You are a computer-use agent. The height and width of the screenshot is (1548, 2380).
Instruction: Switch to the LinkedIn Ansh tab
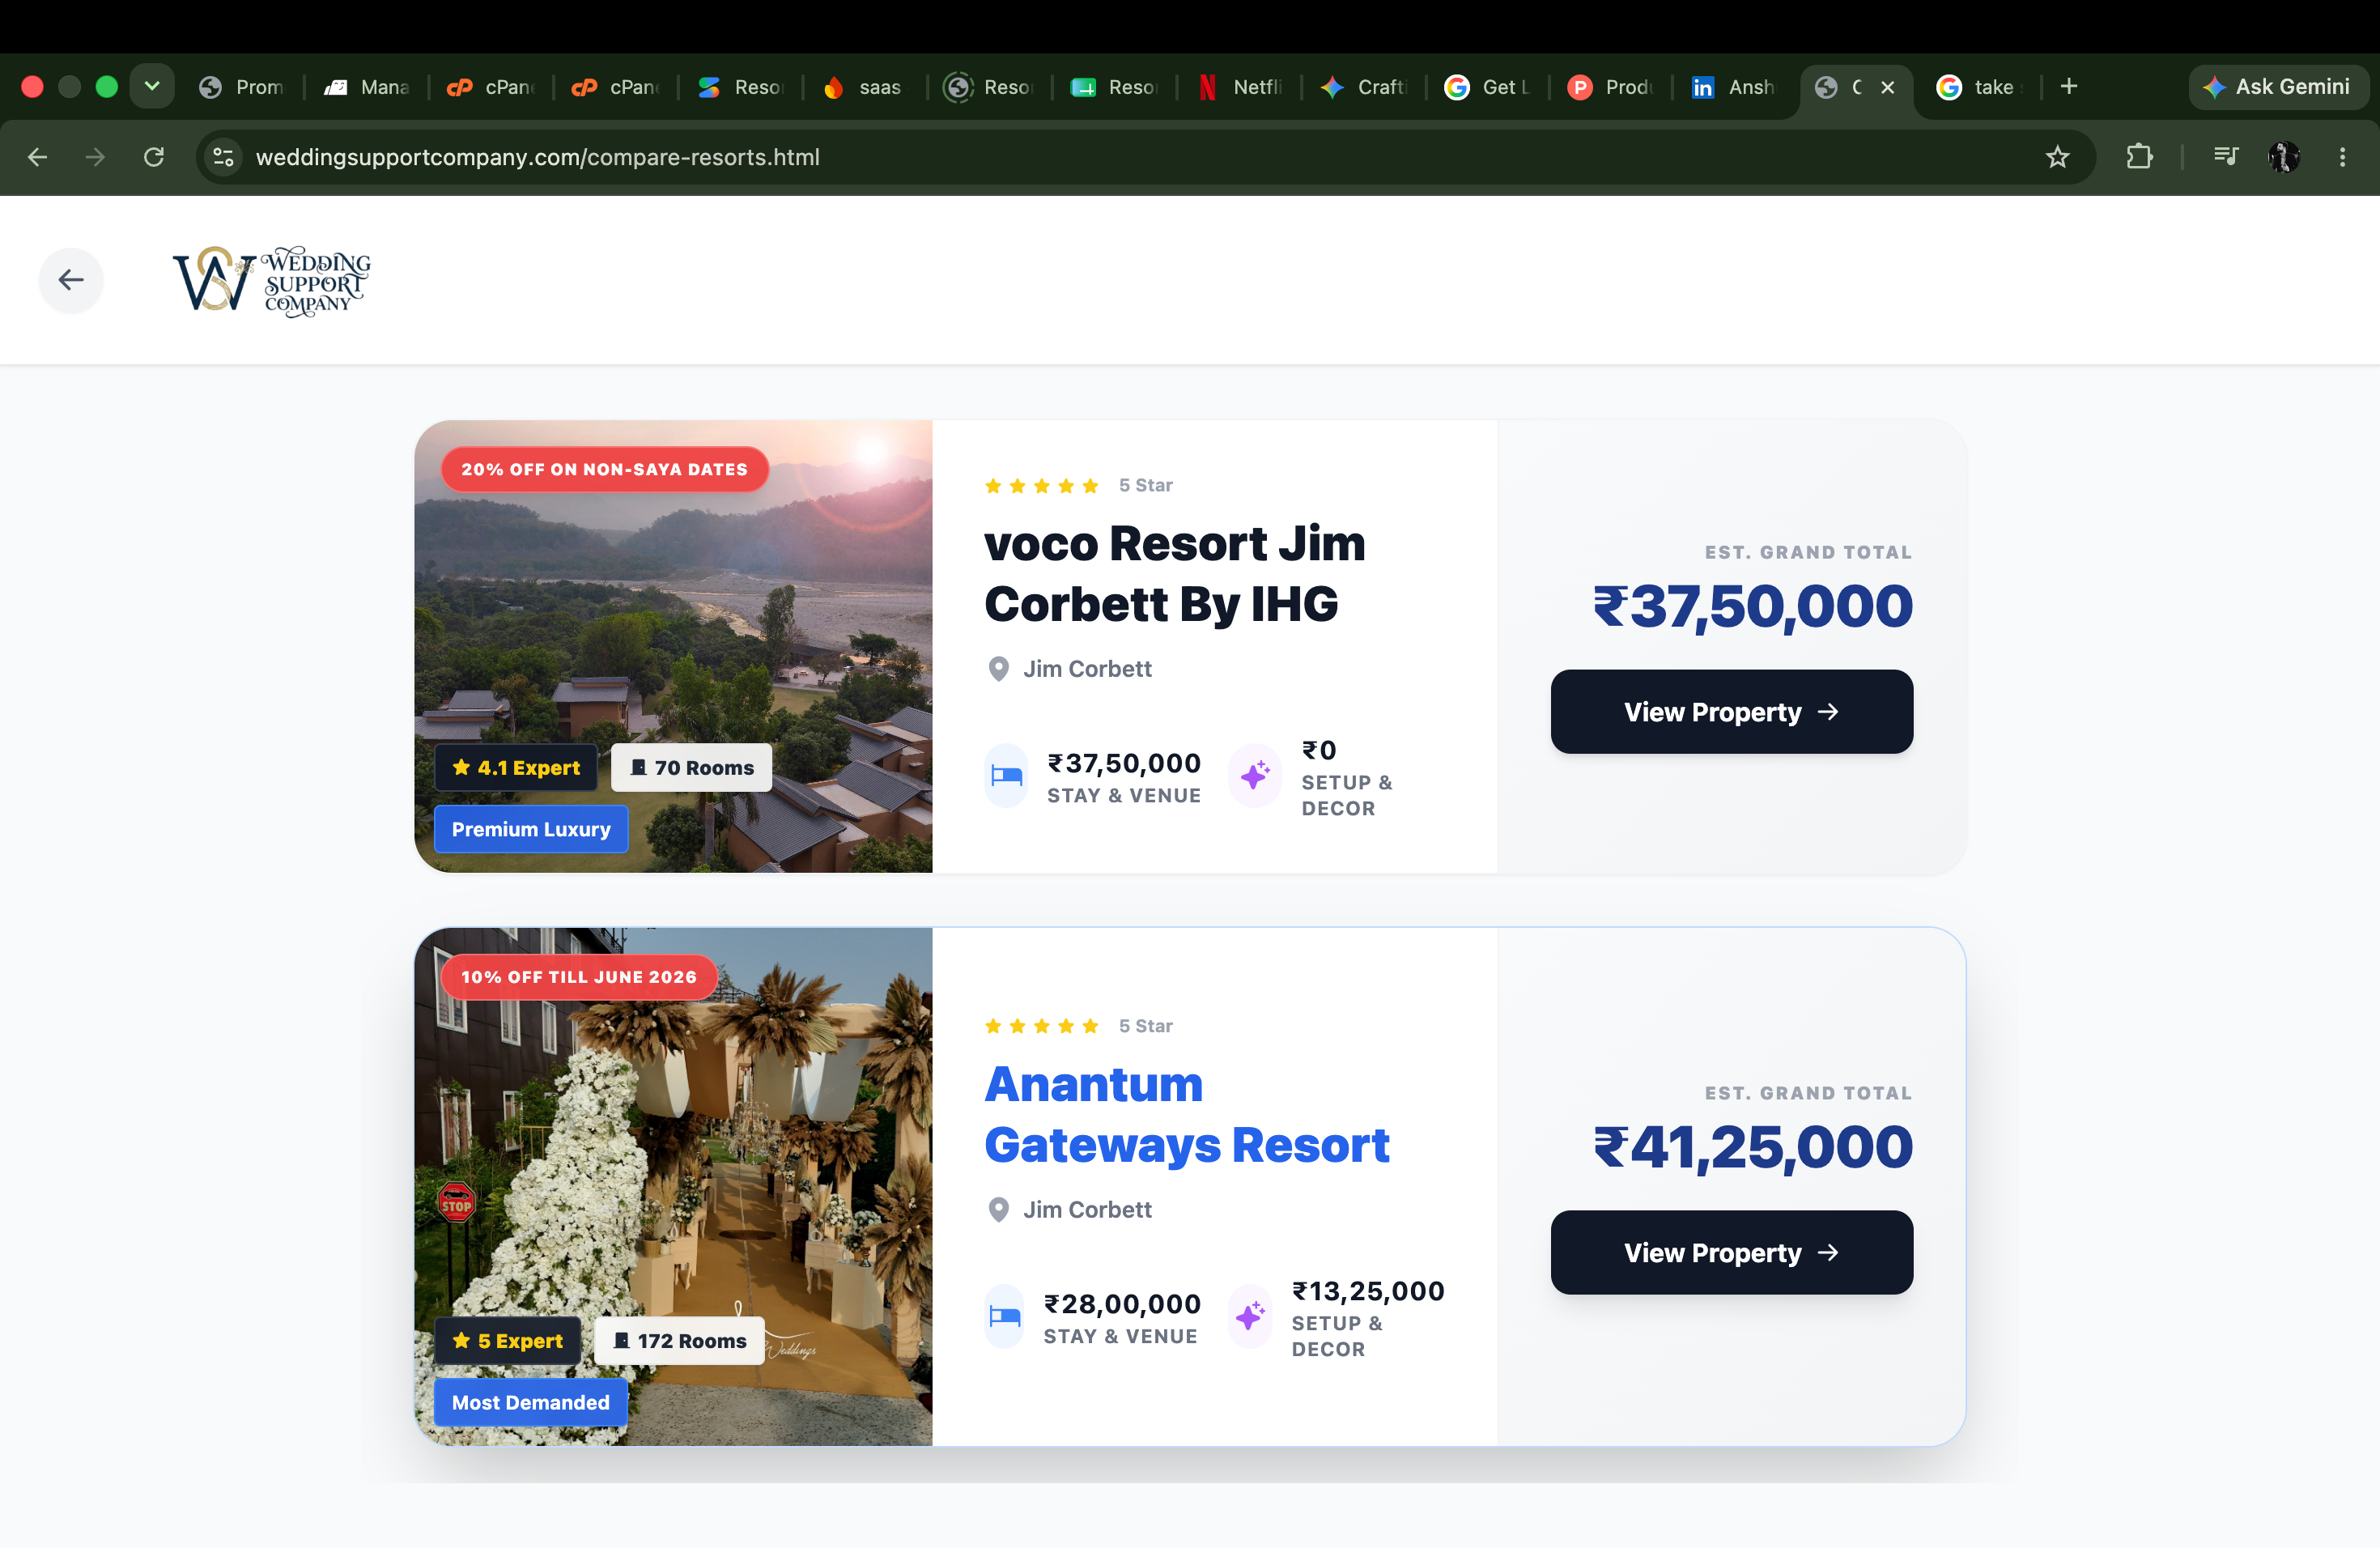pos(1735,87)
